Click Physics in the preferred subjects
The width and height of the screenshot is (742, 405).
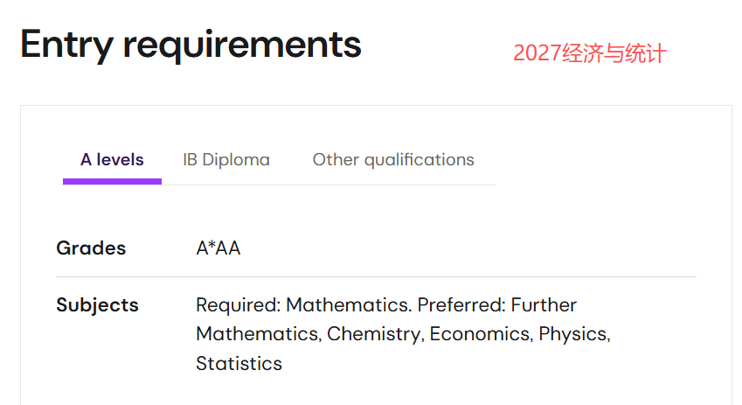point(573,334)
